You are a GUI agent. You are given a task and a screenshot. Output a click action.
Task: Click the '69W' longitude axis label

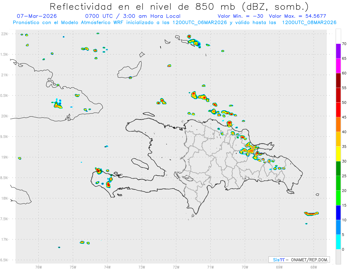click(x=279, y=267)
